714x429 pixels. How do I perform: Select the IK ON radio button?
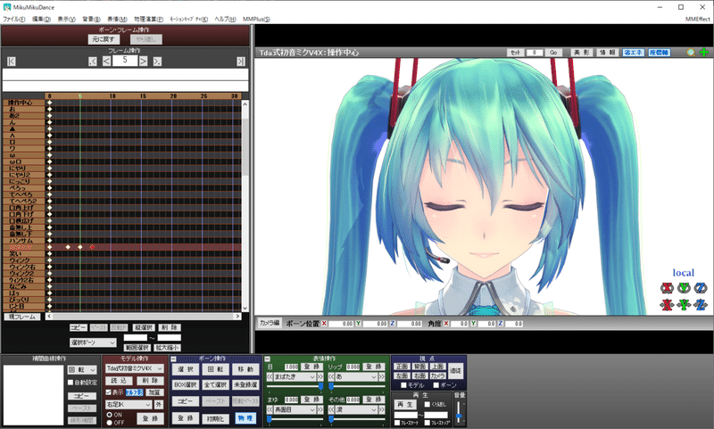(x=109, y=415)
